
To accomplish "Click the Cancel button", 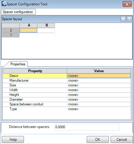I will (122, 140).
